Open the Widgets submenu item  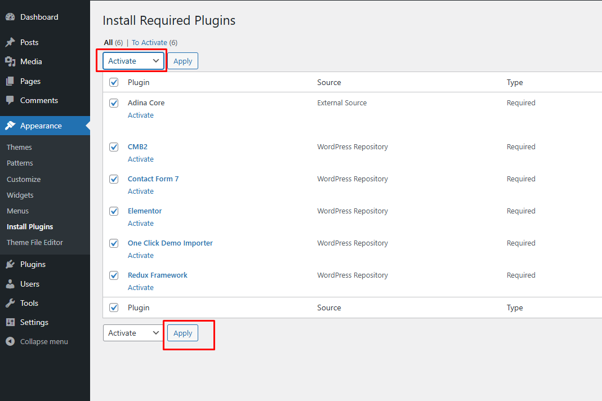click(20, 195)
